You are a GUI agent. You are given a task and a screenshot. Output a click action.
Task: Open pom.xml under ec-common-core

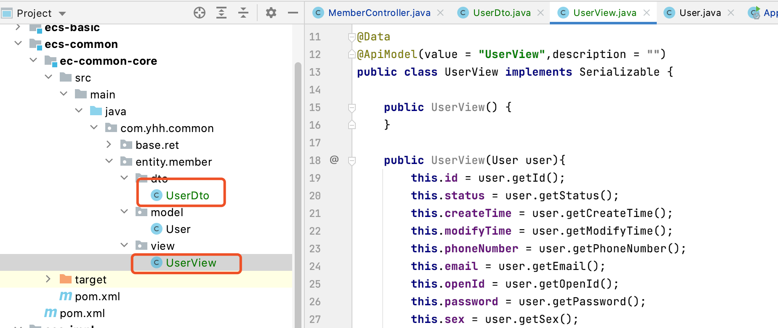pyautogui.click(x=97, y=296)
